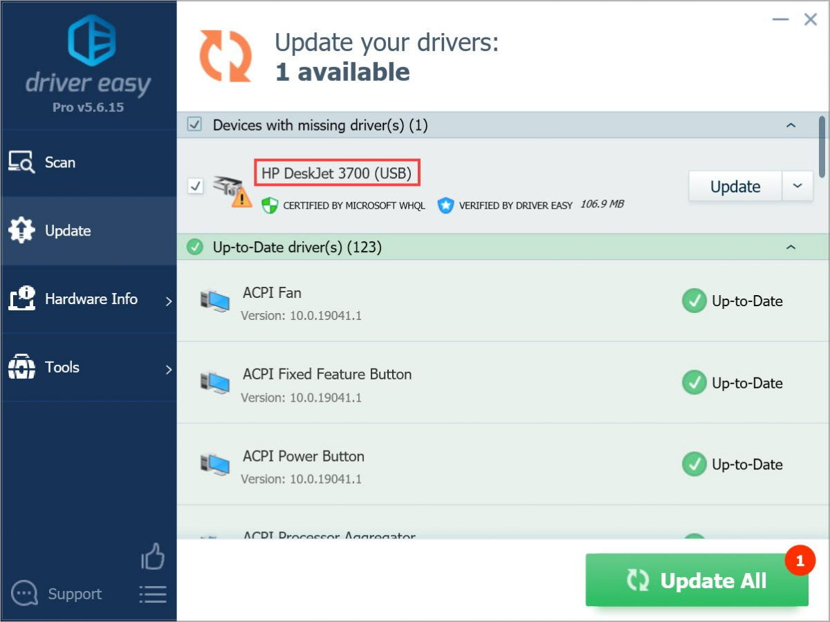Click the thumbs-up feedback icon
Viewport: 830px width, 622px height.
[153, 556]
